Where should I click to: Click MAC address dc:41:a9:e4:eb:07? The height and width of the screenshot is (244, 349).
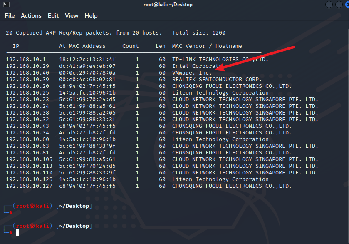[87, 66]
